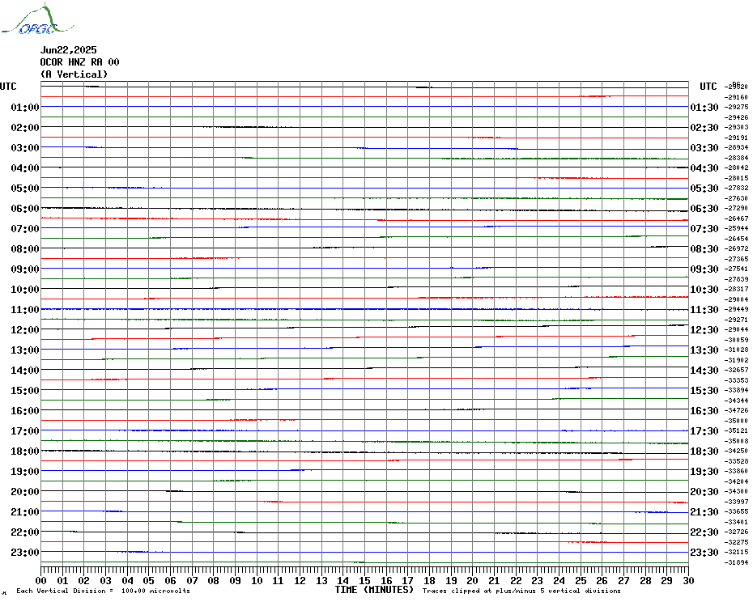This screenshot has height=602, width=753.
Task: Click the 23:30 half-hour label
Action: tap(704, 552)
